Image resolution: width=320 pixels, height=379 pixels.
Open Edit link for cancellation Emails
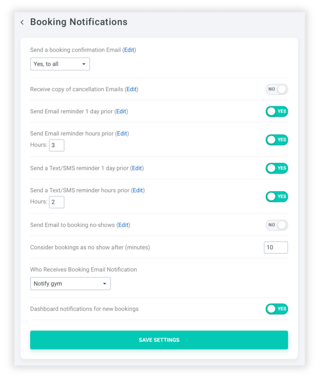[x=131, y=89]
